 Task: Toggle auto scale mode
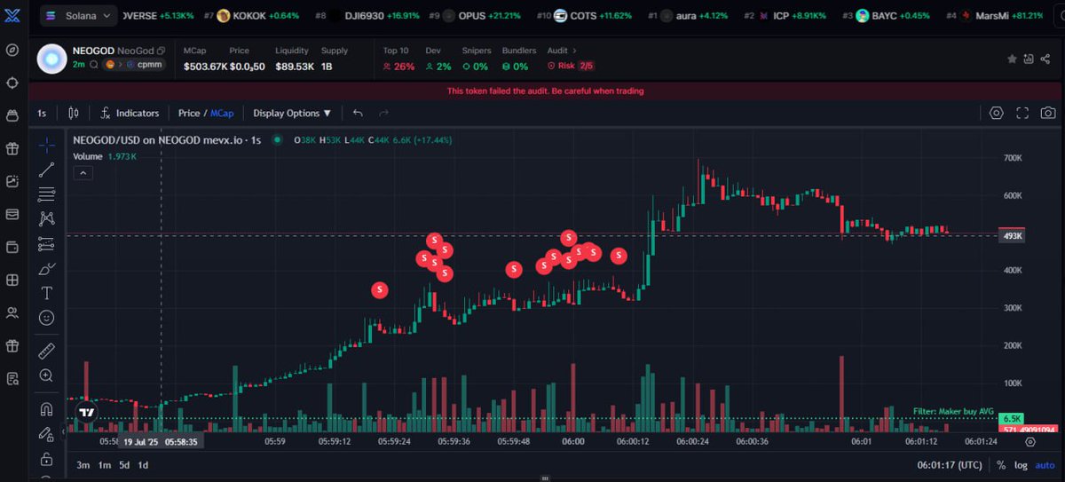coord(1045,465)
